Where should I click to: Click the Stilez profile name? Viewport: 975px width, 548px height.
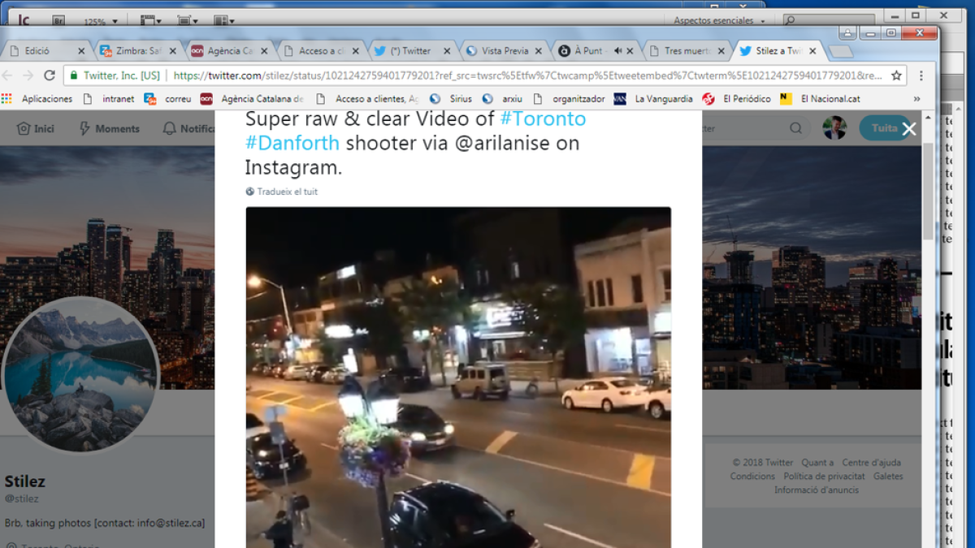point(25,481)
